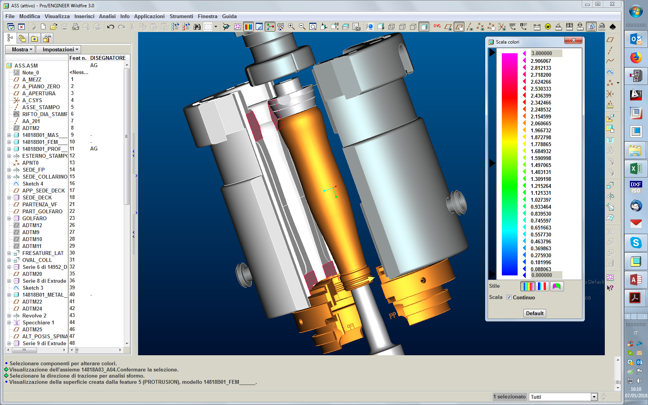
Task: Open the model tree tab icon
Action: [x=10, y=38]
